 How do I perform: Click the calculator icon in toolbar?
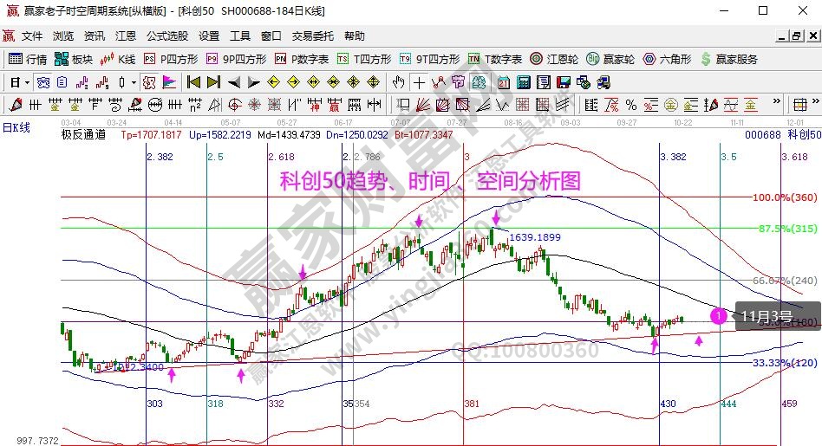click(x=524, y=82)
